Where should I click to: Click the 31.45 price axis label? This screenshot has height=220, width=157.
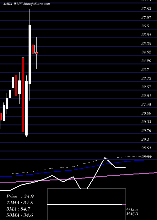[146, 105]
